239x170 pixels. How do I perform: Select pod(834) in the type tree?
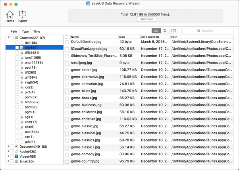click(x=32, y=132)
